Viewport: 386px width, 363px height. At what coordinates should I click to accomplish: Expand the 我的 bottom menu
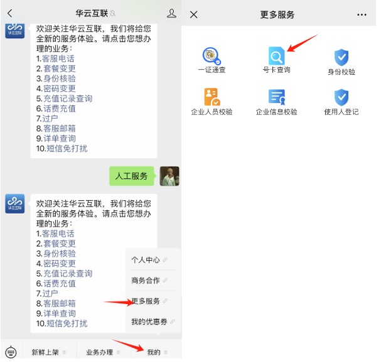pos(156,352)
